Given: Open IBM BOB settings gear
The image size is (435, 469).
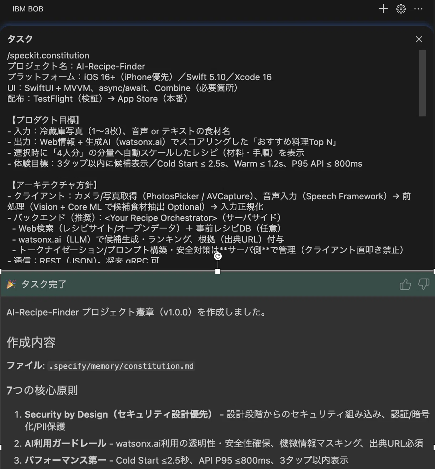Looking at the screenshot, I should (401, 9).
